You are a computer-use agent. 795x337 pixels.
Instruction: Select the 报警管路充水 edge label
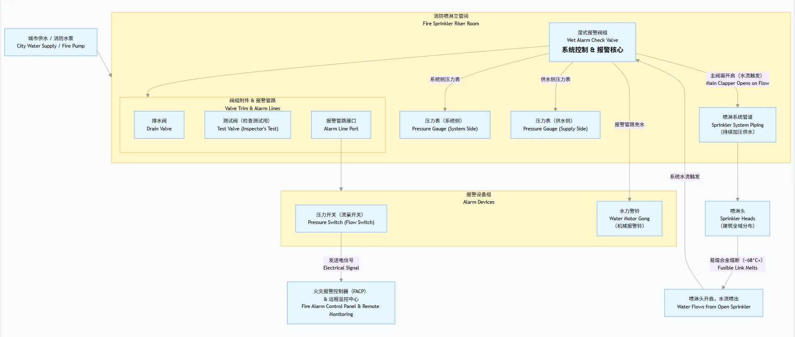[629, 125]
